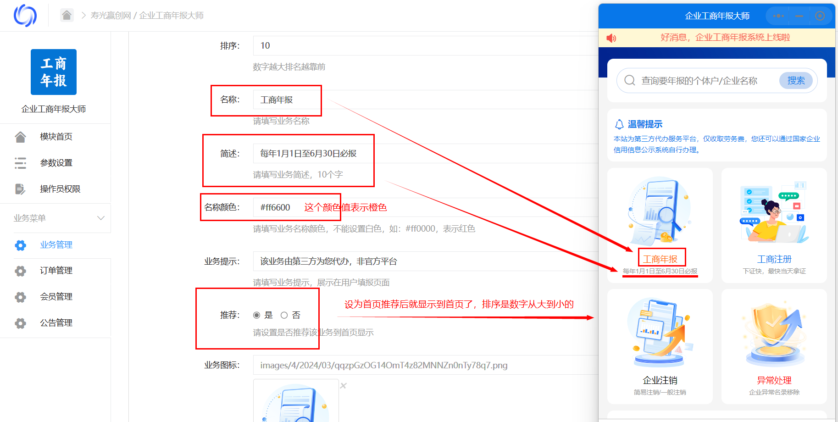The height and width of the screenshot is (422, 838).
Task: Click the gear icon beside 业务管理
Action: (20, 245)
